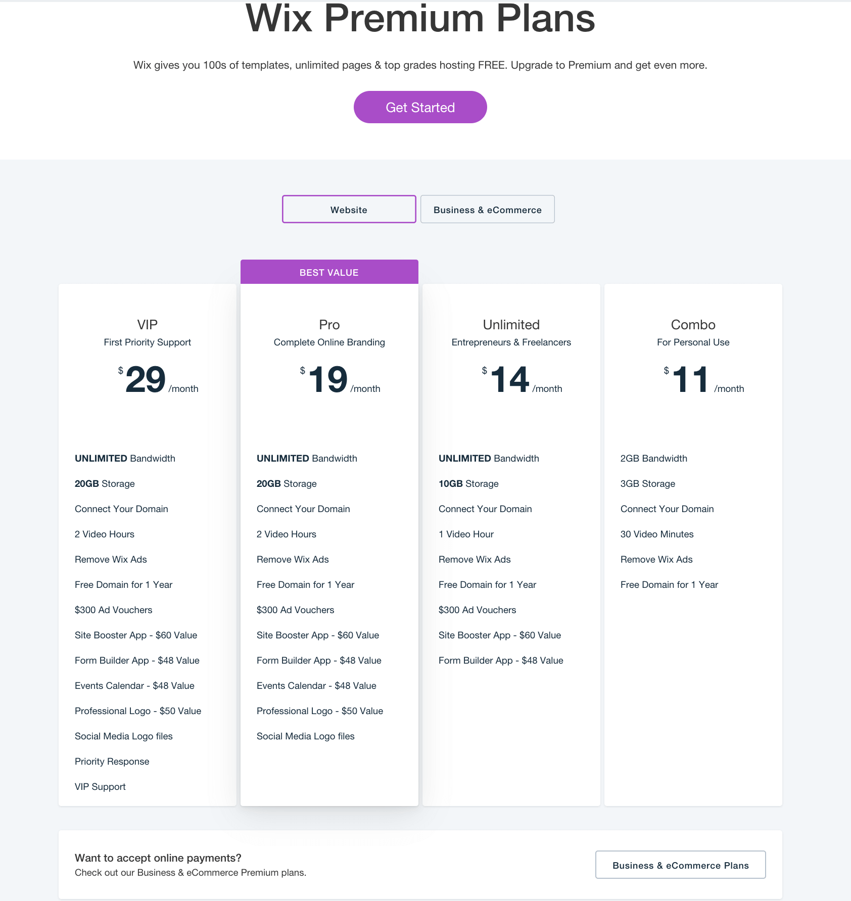Click '10GB Storage' in Unlimited plan
This screenshot has width=851, height=901.
coord(468,483)
